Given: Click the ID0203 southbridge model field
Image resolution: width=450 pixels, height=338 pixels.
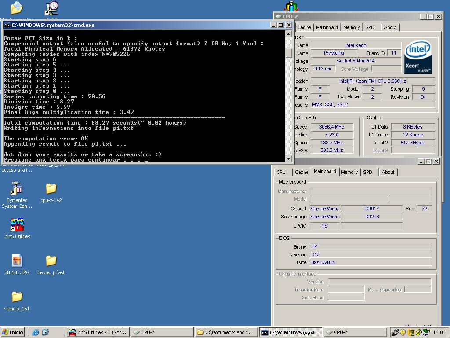Looking at the screenshot, I should click(372, 217).
